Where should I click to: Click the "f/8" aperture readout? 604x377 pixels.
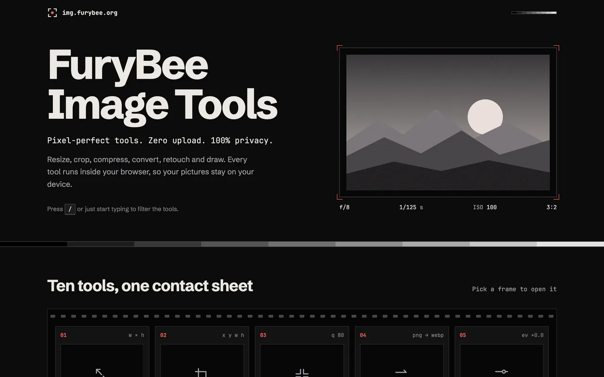point(344,207)
